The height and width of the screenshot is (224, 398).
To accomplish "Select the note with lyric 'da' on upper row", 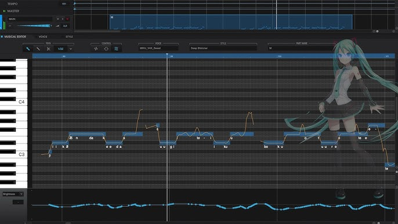I will (87, 134).
